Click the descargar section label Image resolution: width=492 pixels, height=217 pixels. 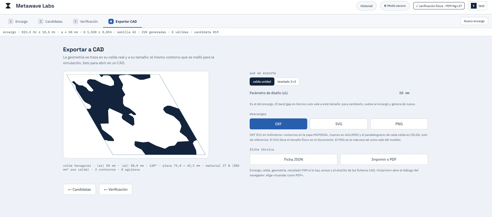(x=258, y=114)
